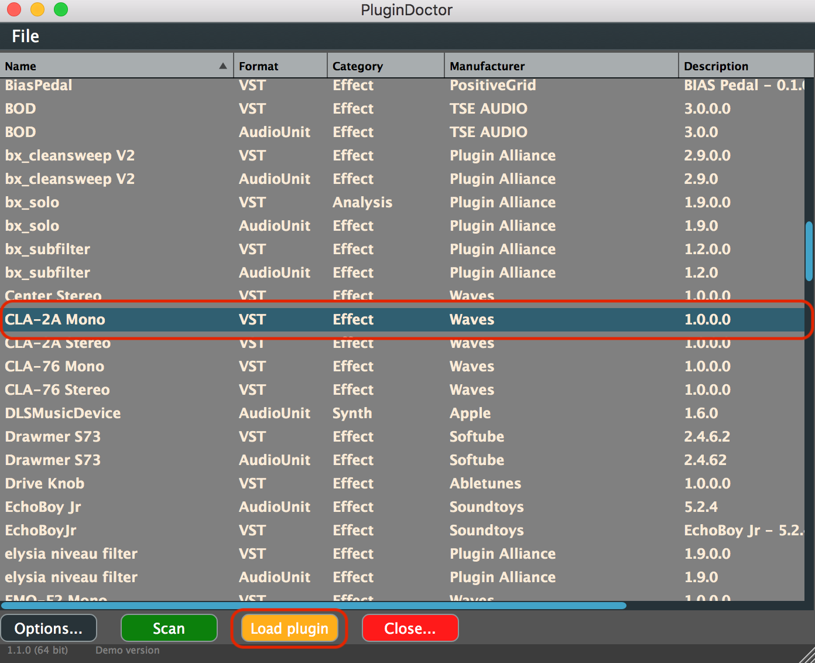Viewport: 815px width, 663px height.
Task: Select the CLA-2A Mono row
Action: click(402, 320)
